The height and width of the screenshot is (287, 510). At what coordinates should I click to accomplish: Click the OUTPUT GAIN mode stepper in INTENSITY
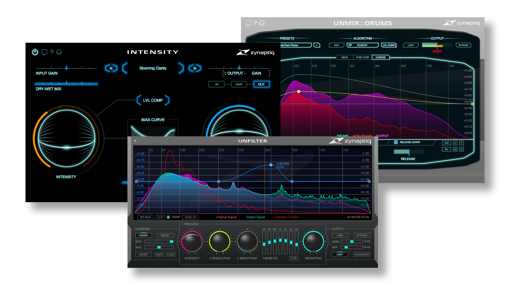point(225,73)
